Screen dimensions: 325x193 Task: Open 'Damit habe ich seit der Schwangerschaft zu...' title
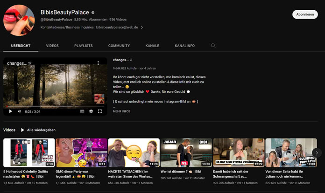click(x=231, y=174)
